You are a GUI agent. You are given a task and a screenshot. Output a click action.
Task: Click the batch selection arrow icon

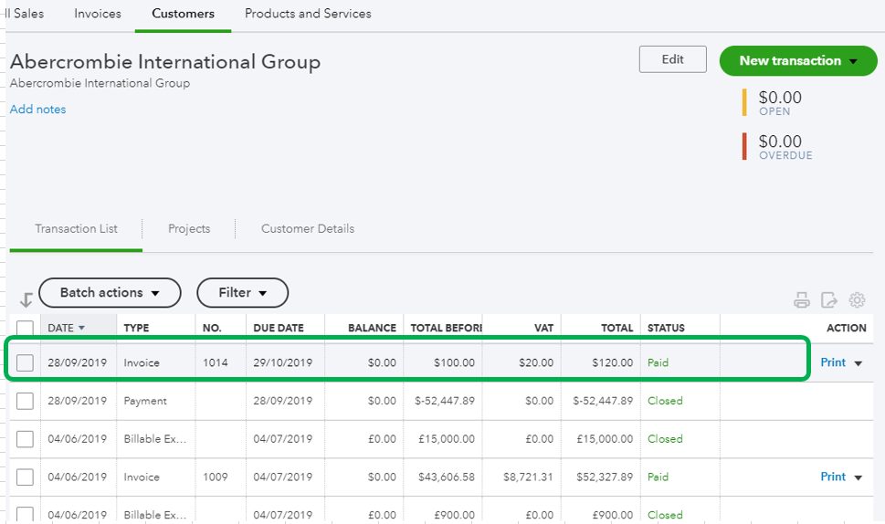coord(26,299)
